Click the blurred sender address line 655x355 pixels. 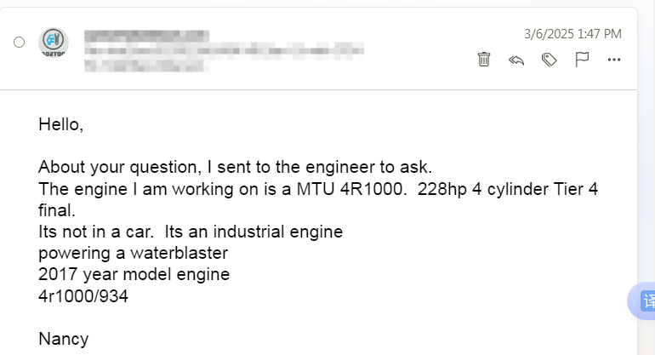point(224,51)
